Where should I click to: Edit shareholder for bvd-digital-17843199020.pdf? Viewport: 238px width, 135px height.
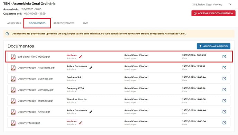click(81, 57)
